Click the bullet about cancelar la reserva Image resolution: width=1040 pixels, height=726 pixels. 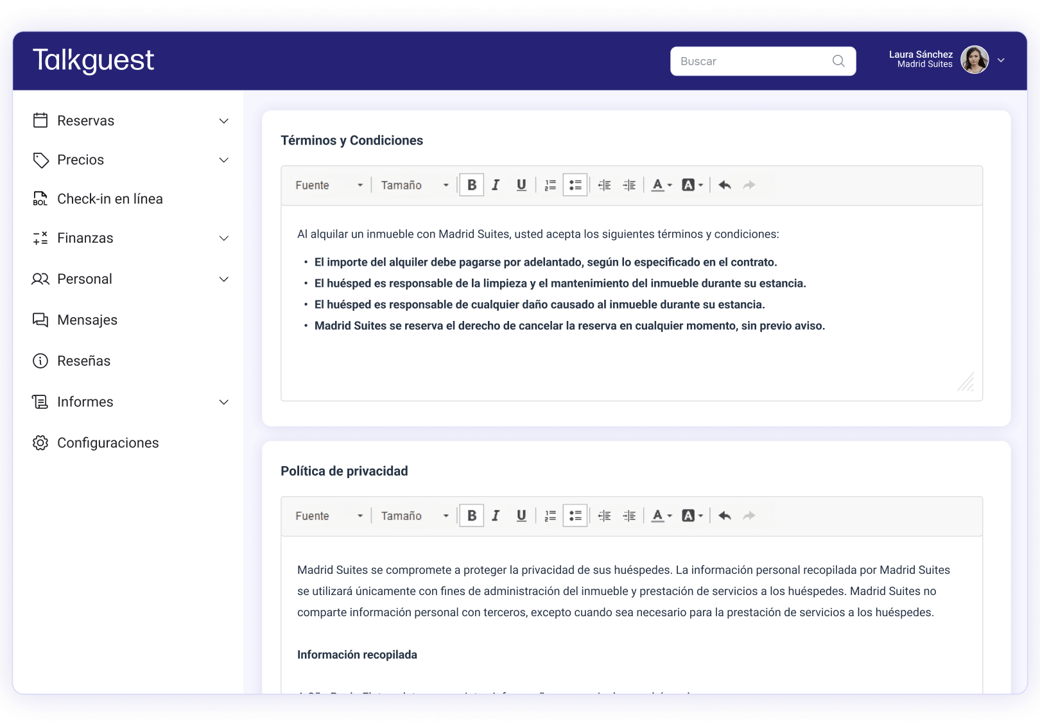click(569, 325)
